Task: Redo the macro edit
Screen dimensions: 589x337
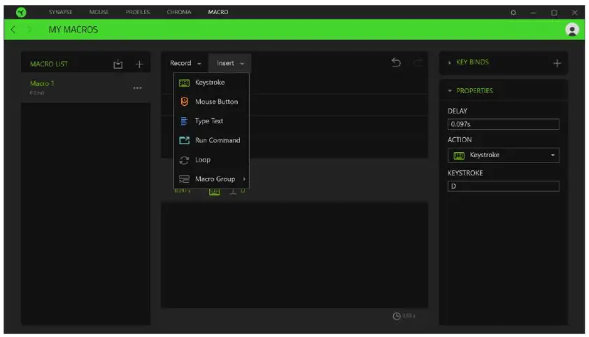Action: tap(418, 62)
